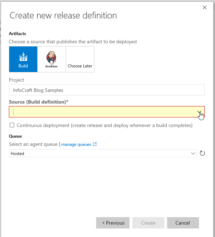Click the left chevron on the Previous button
Image resolution: width=215 pixels, height=237 pixels.
coord(103,223)
